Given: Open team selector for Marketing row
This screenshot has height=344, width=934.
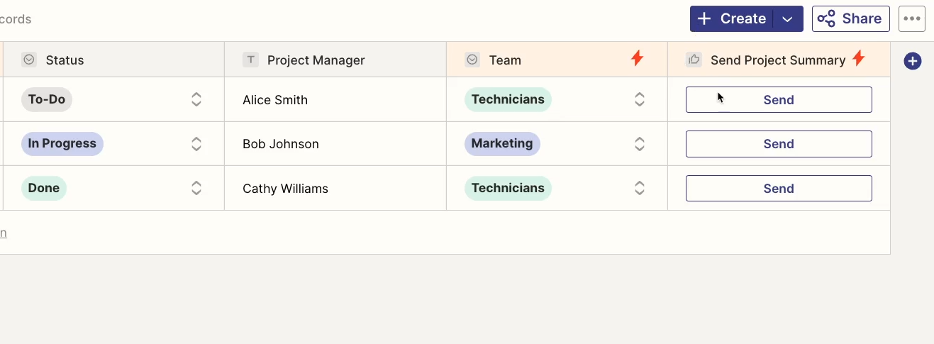Looking at the screenshot, I should (x=639, y=144).
